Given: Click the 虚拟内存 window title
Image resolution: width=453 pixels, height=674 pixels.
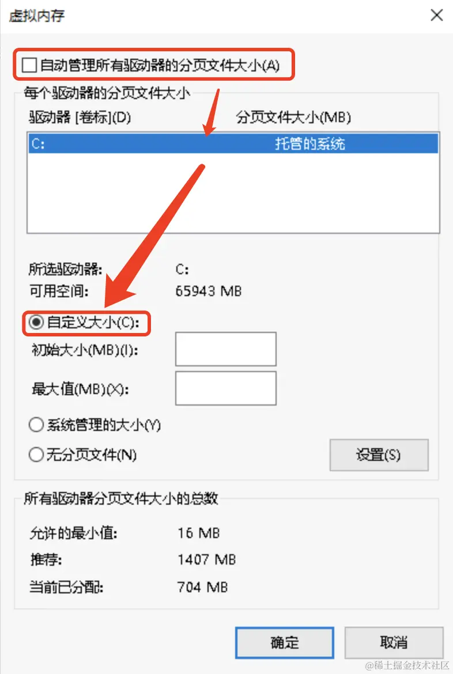Looking at the screenshot, I should (x=36, y=16).
